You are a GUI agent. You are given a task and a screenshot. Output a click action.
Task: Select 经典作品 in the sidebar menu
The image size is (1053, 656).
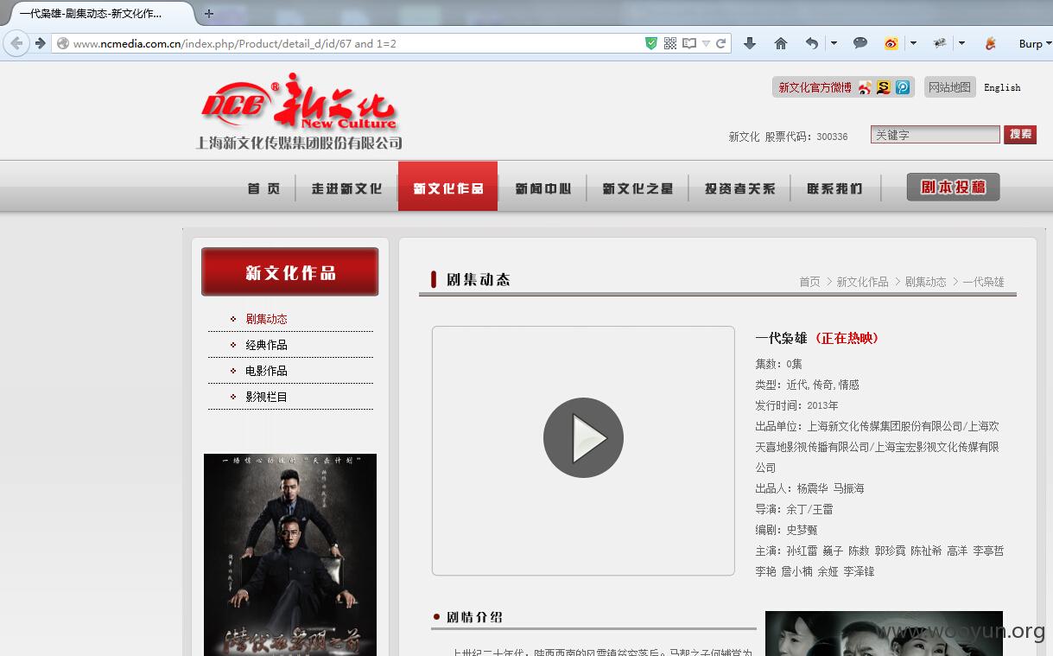(x=266, y=345)
